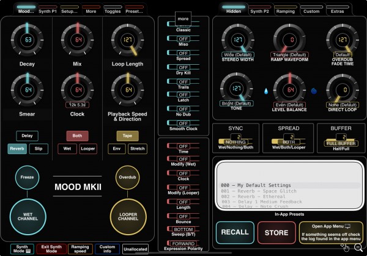
Task: Enable the Dry Kill switch
Action: [x=183, y=68]
